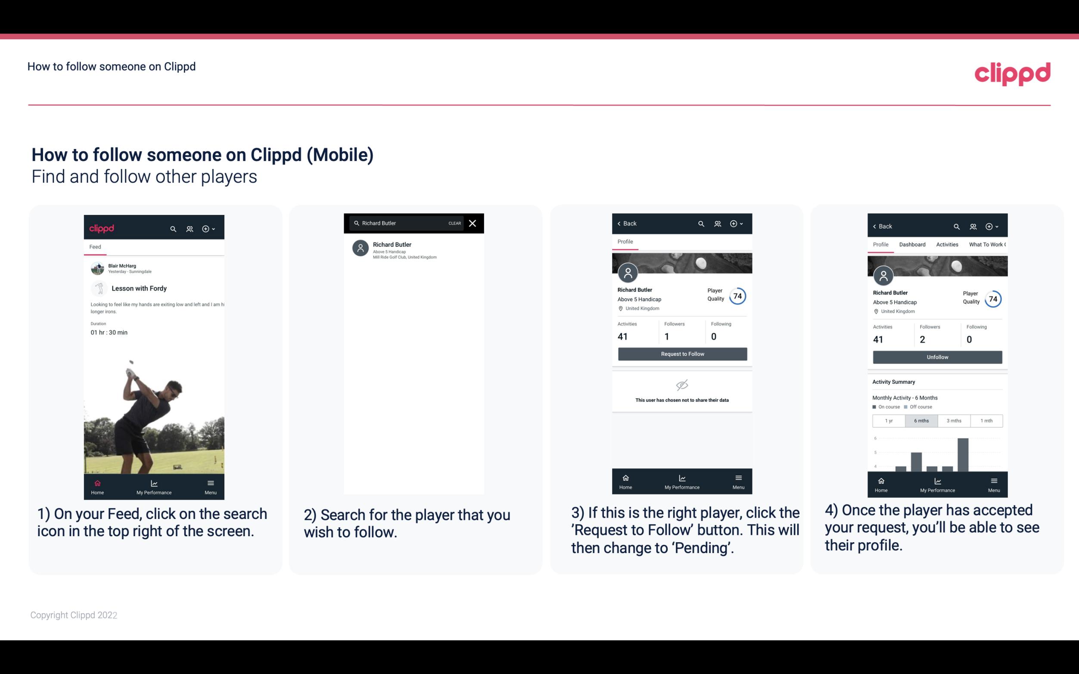Image resolution: width=1079 pixels, height=674 pixels.
Task: Click the search icon on Feed screen
Action: click(172, 227)
